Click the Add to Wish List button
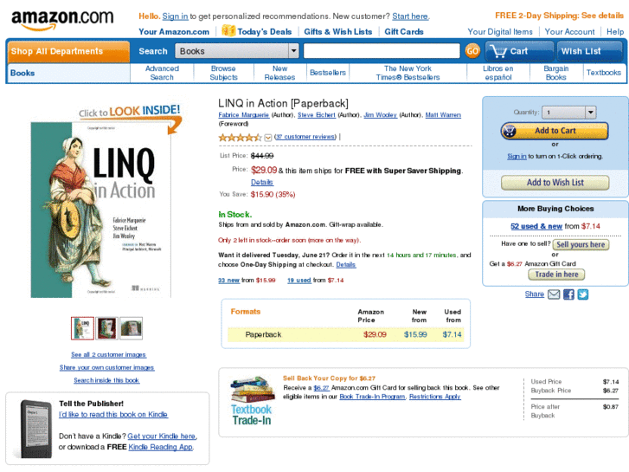 (x=555, y=183)
